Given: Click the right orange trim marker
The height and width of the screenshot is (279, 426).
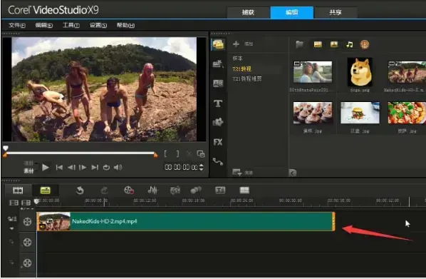Looking at the screenshot, I should [155, 155].
